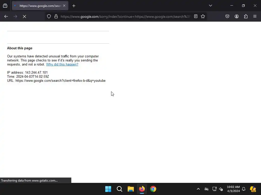
Task: Open Firefox View recent browsing icon
Action: tap(5, 6)
